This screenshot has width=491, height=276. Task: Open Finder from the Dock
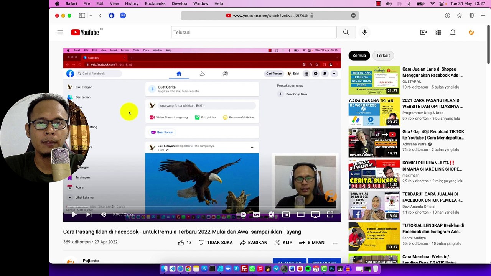click(x=165, y=269)
